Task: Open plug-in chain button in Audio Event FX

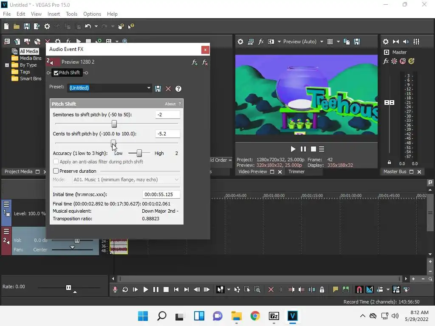Action: pos(195,62)
